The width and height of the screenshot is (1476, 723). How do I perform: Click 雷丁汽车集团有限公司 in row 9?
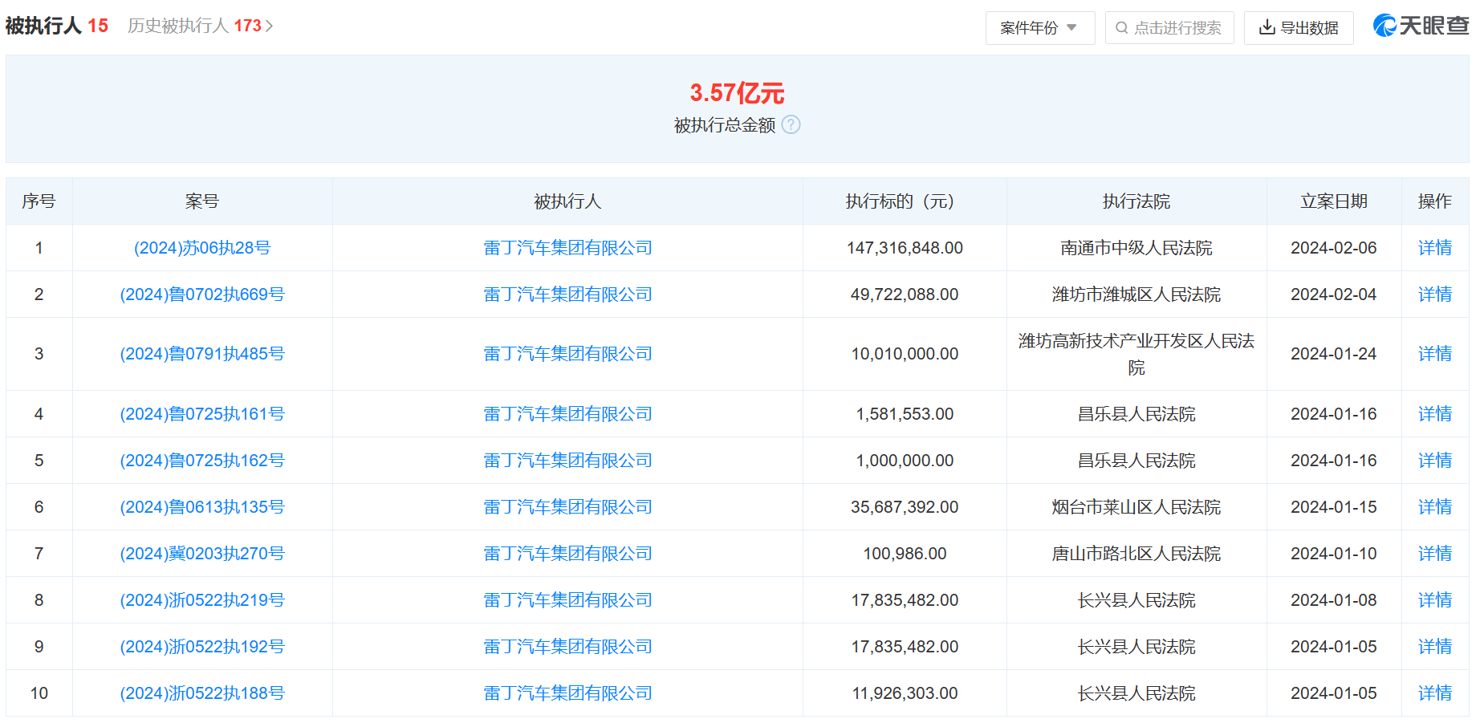coord(567,647)
